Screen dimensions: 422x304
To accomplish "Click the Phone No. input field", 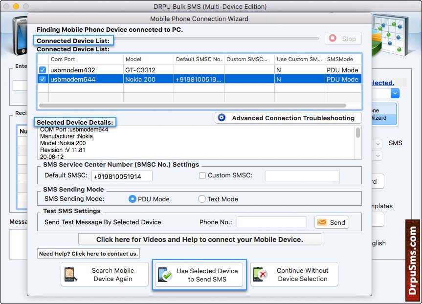I will 272,222.
